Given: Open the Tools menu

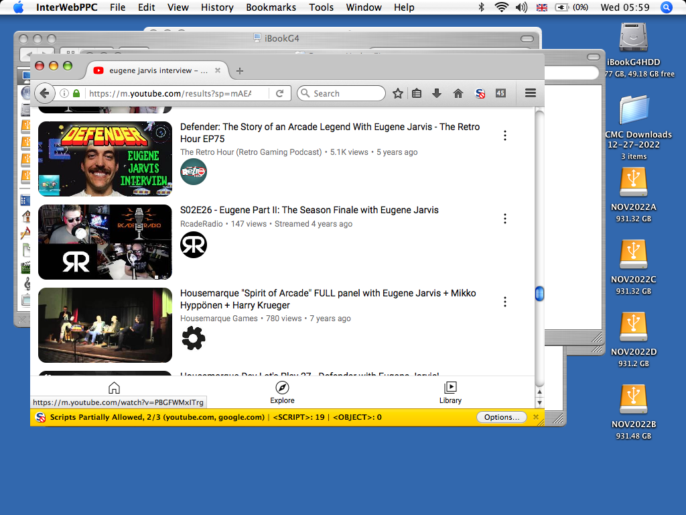Looking at the screenshot, I should point(321,7).
